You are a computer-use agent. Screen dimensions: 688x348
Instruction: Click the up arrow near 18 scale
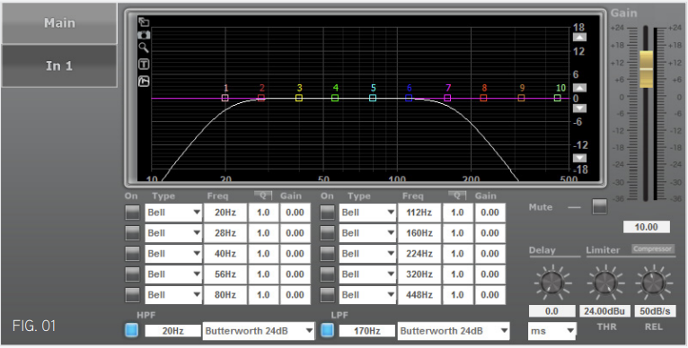point(579,38)
